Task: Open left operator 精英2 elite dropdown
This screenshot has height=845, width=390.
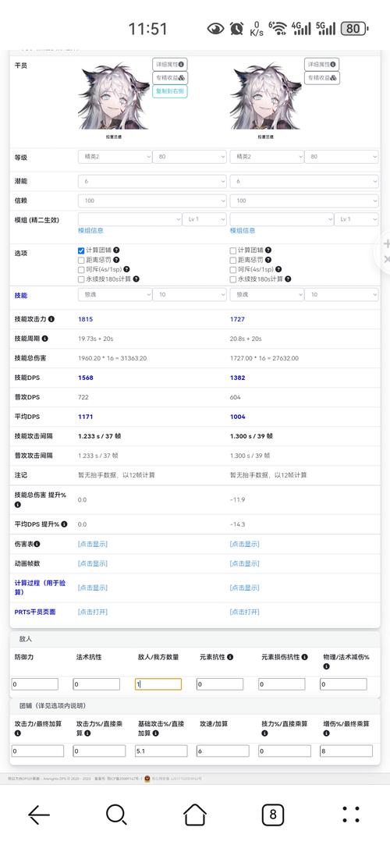Action: click(x=115, y=157)
